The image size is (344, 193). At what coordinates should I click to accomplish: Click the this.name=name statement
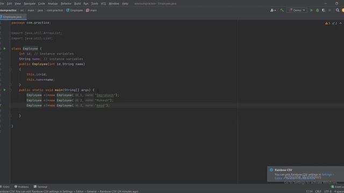pyautogui.click(x=40, y=80)
